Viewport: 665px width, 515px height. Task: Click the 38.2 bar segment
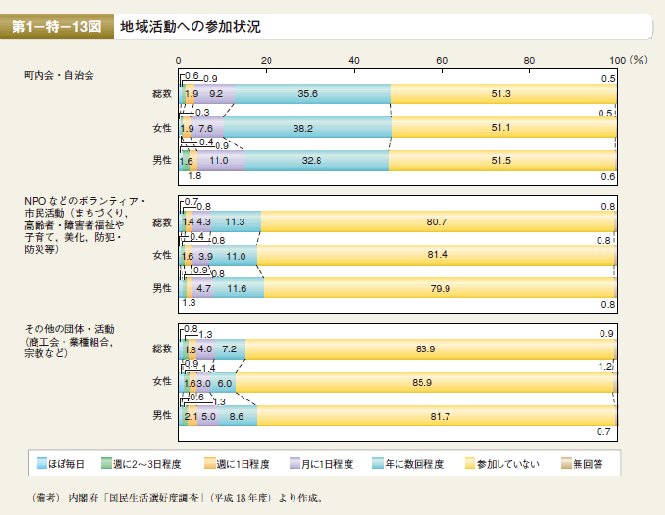coord(308,127)
